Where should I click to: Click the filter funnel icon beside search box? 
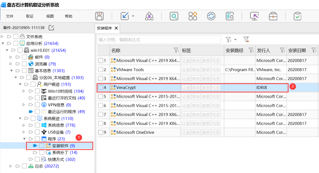click(x=228, y=40)
